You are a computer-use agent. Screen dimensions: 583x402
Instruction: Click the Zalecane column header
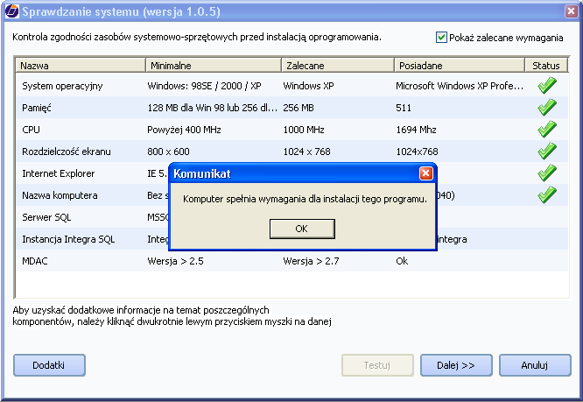(338, 66)
